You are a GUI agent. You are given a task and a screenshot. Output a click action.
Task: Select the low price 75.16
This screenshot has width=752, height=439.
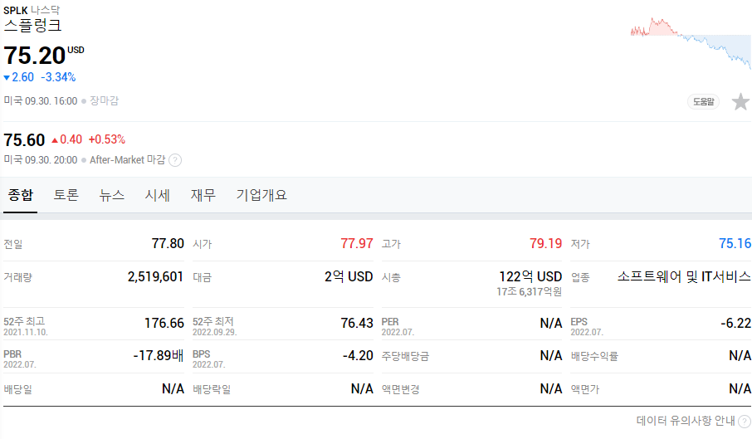click(x=735, y=243)
